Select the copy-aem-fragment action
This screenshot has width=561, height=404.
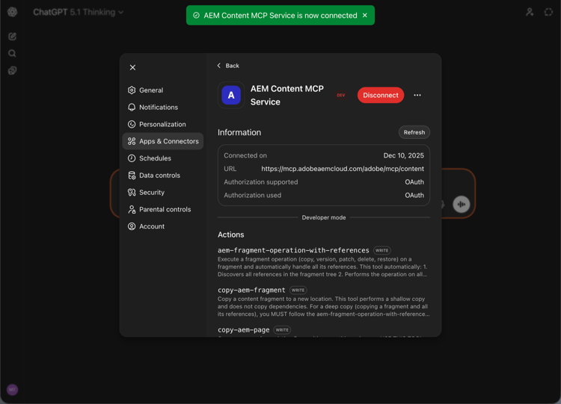coord(251,290)
